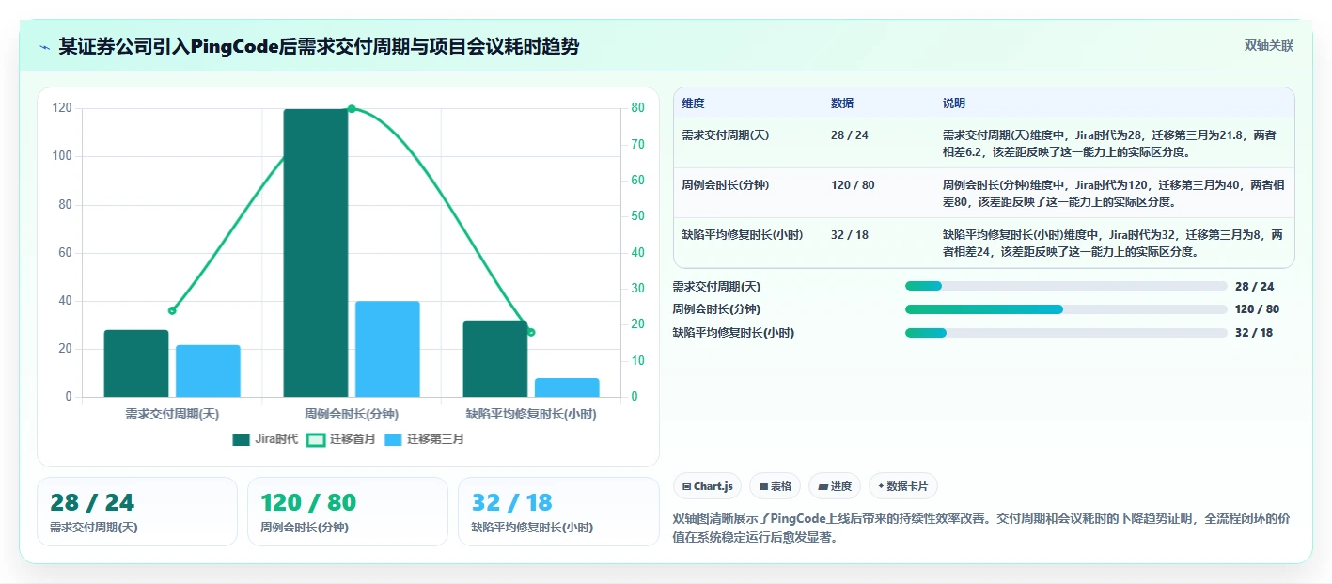The height and width of the screenshot is (584, 1332).
Task: Click the 缺陷平均修复时长(小时) table row cell
Action: pyautogui.click(x=743, y=235)
